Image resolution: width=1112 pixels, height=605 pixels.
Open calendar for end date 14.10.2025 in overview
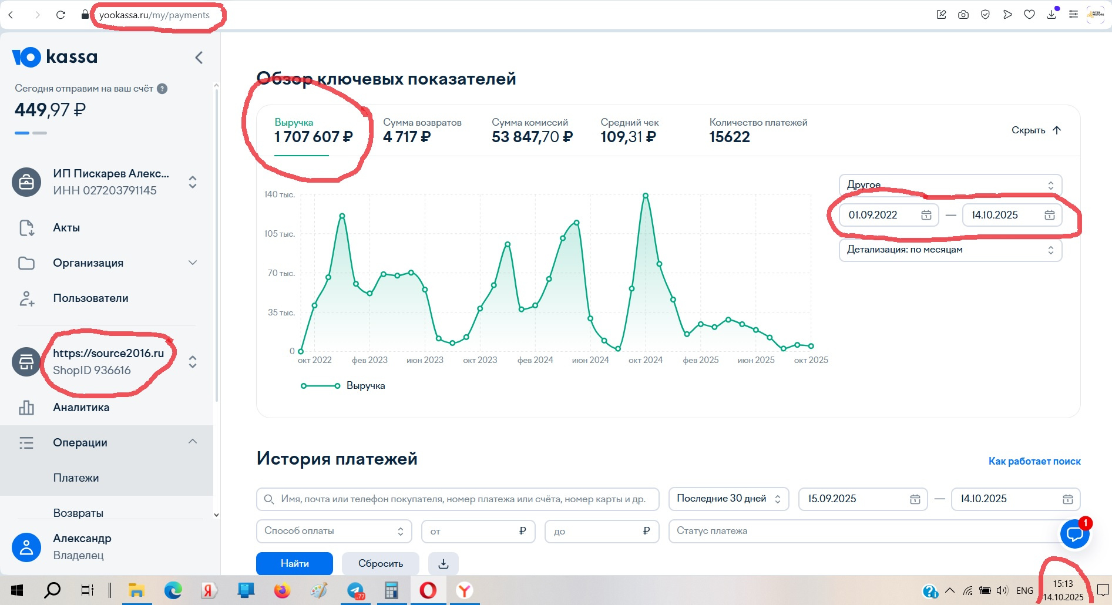(x=1050, y=215)
